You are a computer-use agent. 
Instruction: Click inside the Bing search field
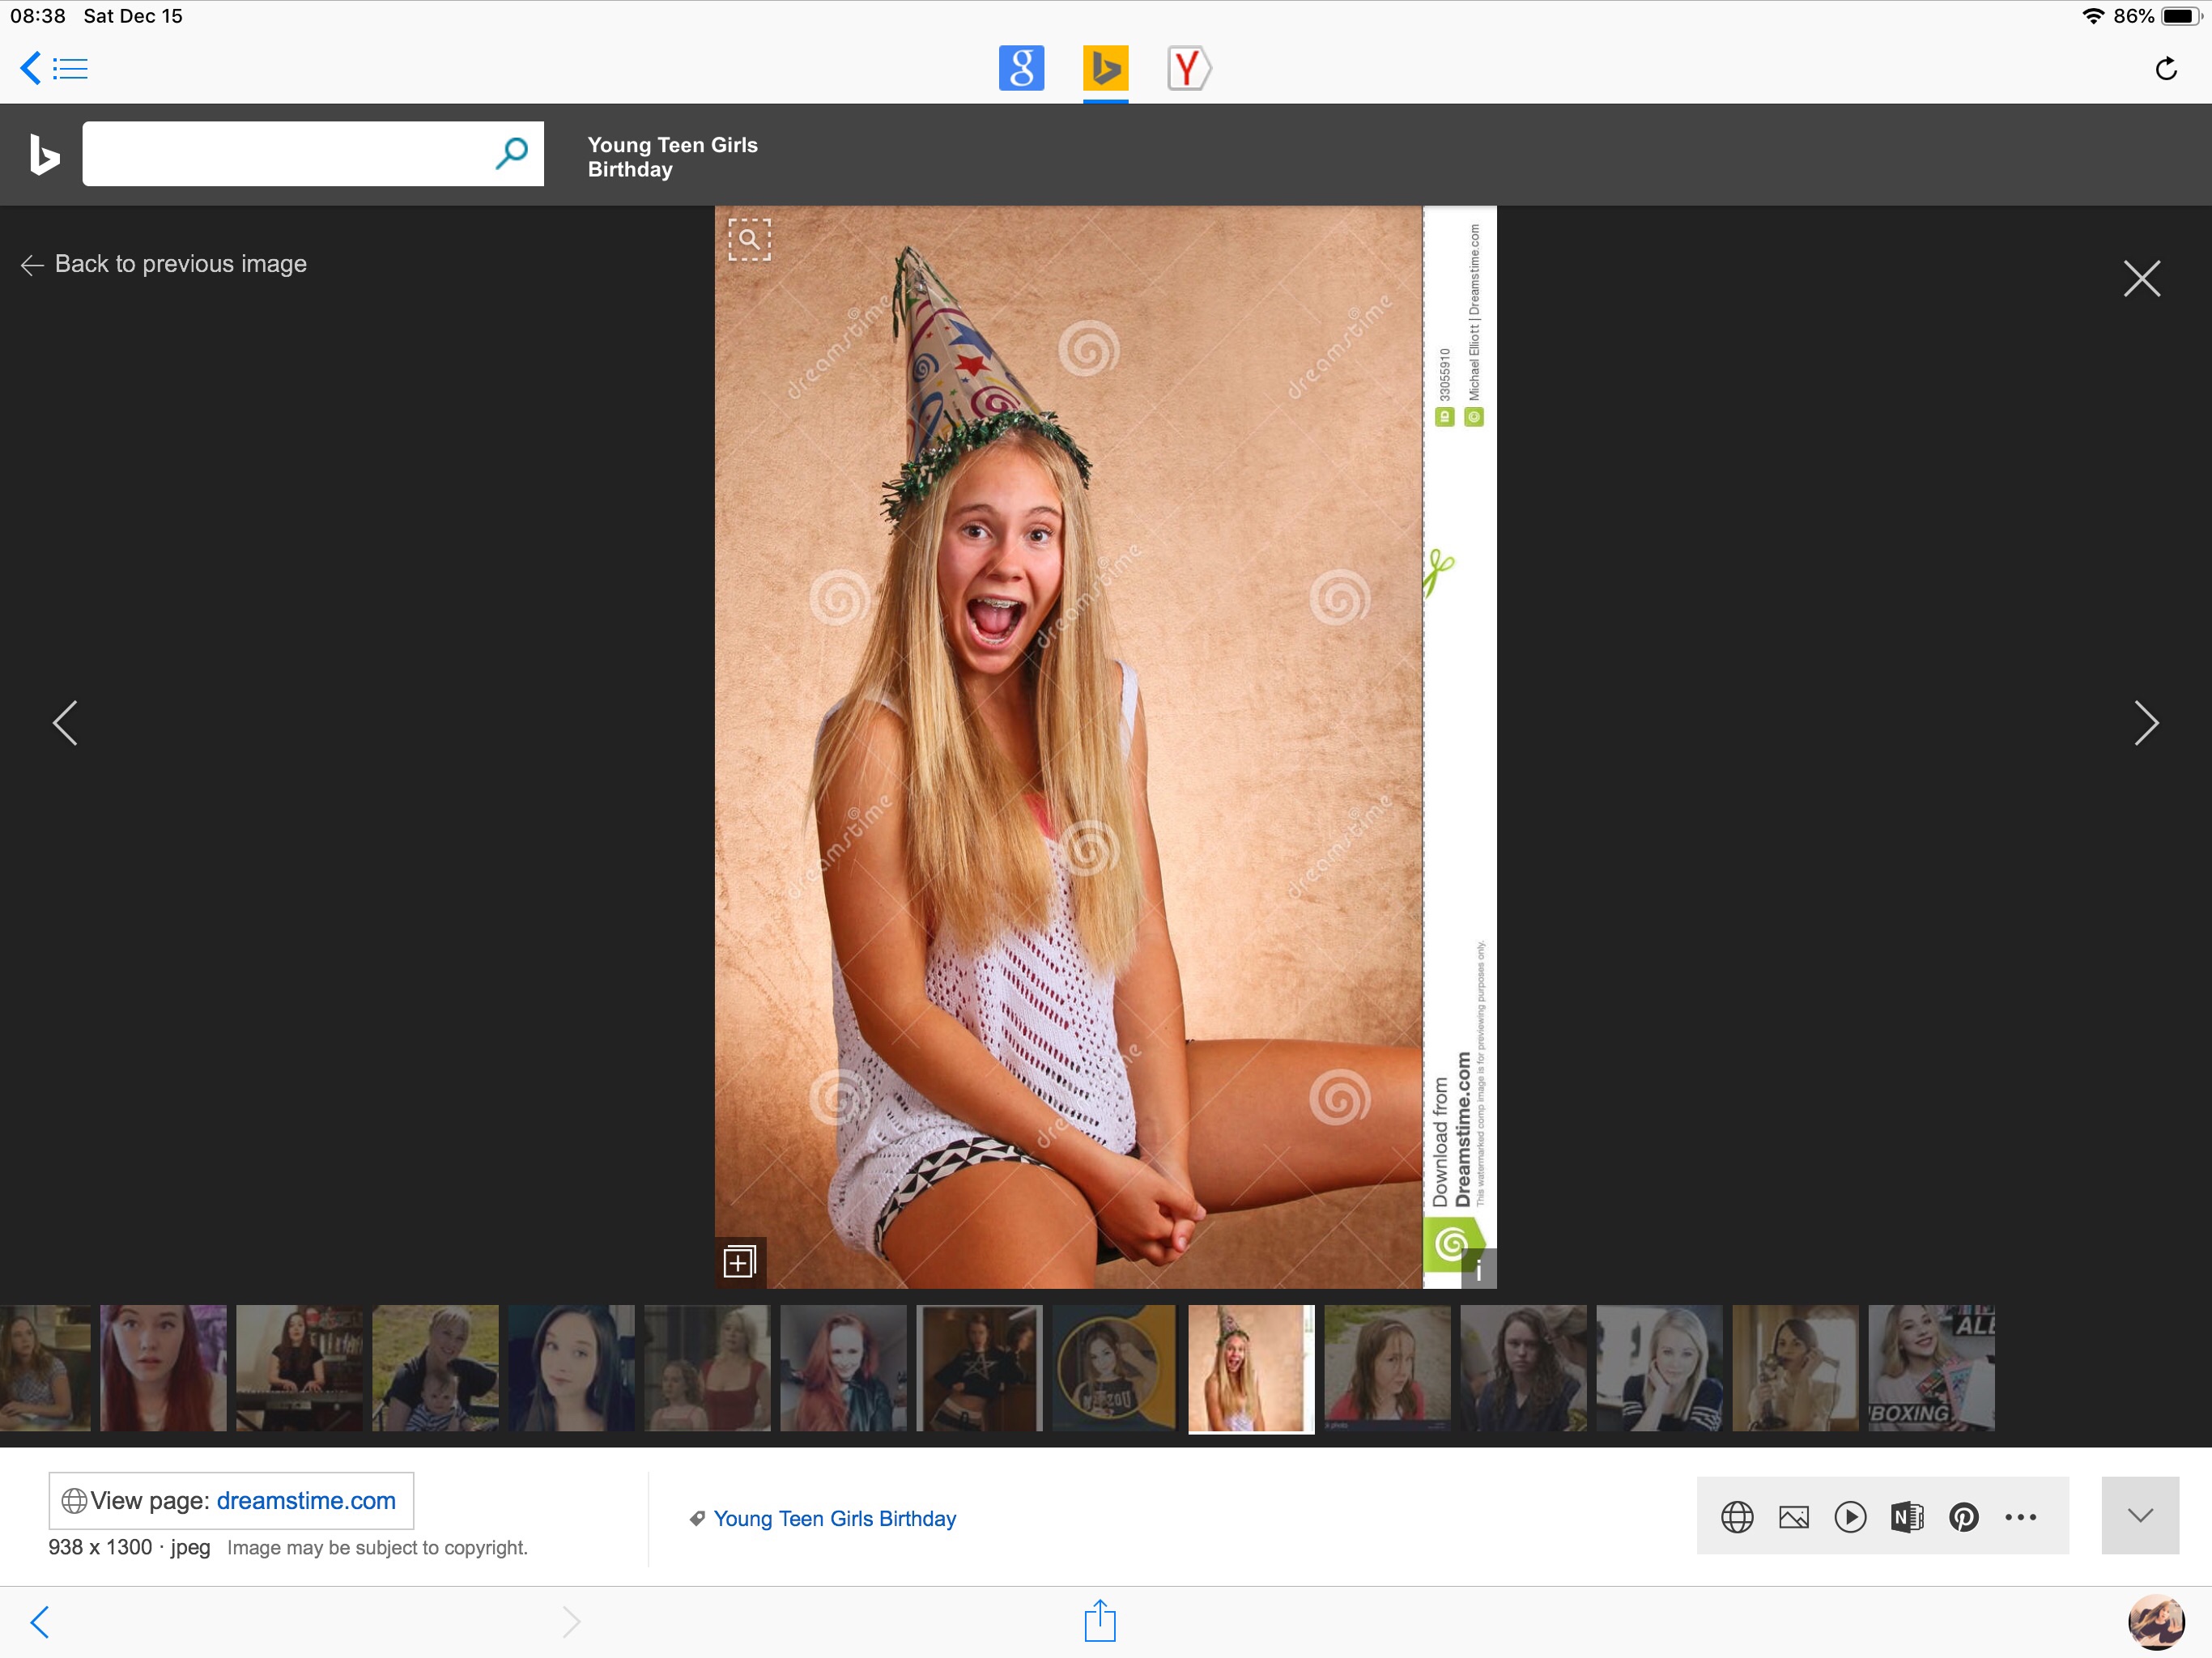288,153
